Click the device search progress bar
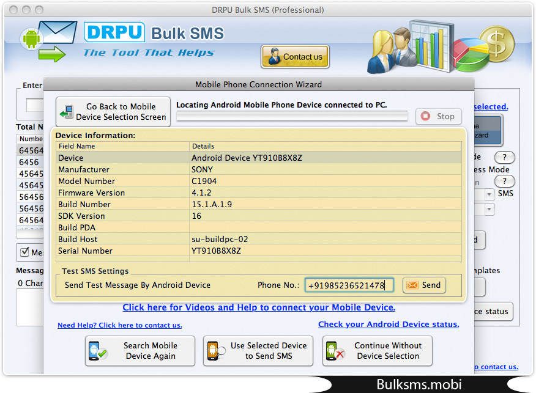Image resolution: width=536 pixels, height=393 pixels. click(x=292, y=116)
